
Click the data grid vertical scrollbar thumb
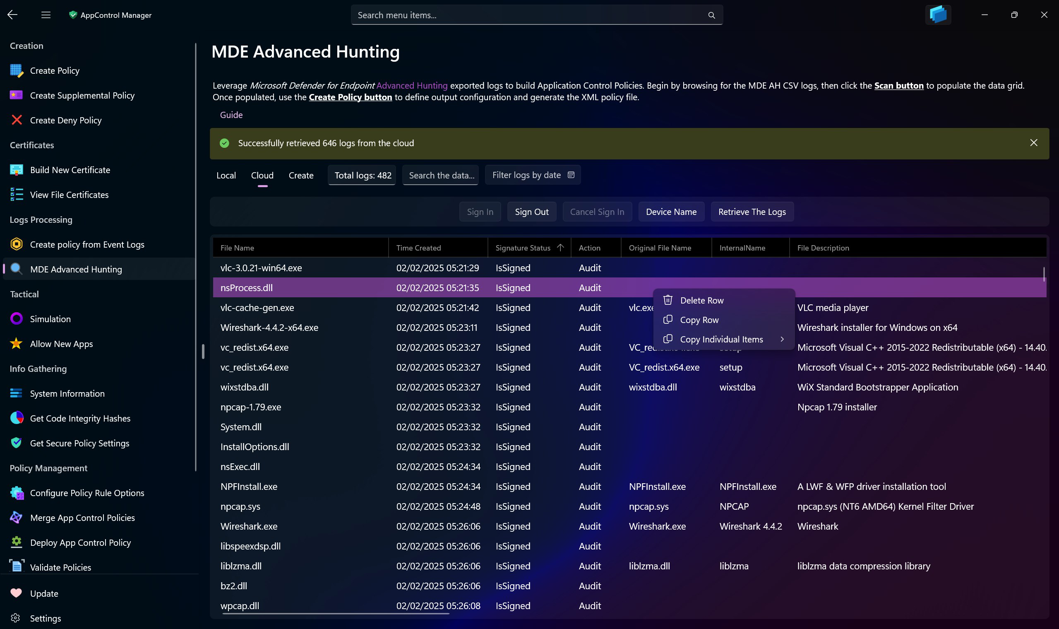[1044, 274]
